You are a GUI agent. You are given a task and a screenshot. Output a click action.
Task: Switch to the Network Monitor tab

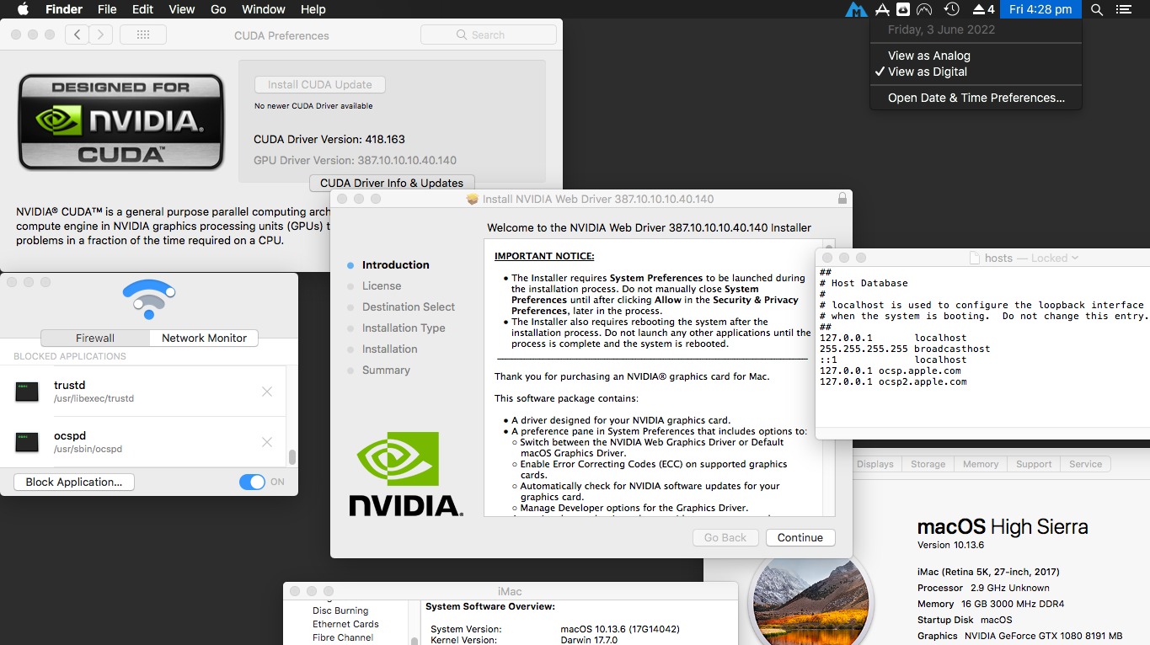pos(204,338)
